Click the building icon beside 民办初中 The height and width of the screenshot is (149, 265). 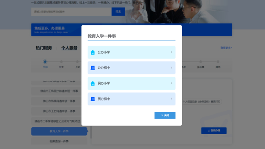[93, 99]
